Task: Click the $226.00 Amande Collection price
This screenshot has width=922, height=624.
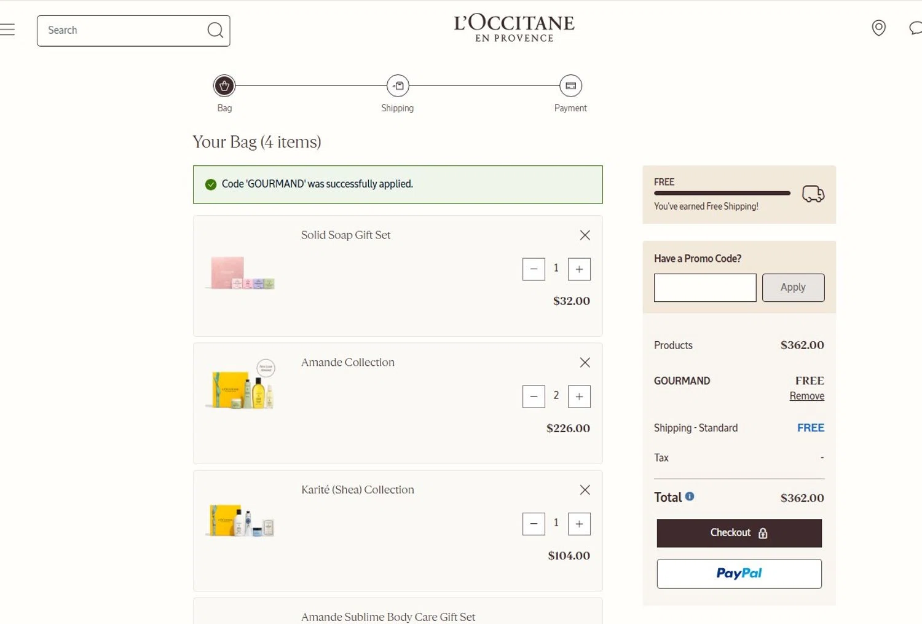Action: tap(568, 429)
